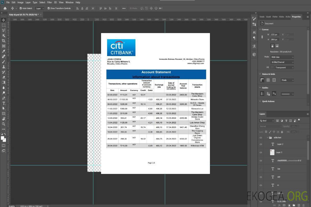Select Layer 3 thumbnail
311x207 pixels.
click(x=272, y=152)
